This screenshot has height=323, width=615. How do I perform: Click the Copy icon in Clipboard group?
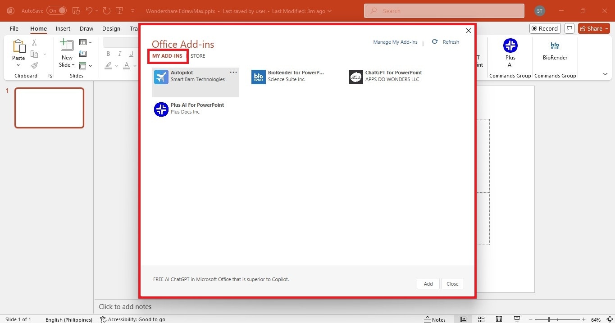34,54
